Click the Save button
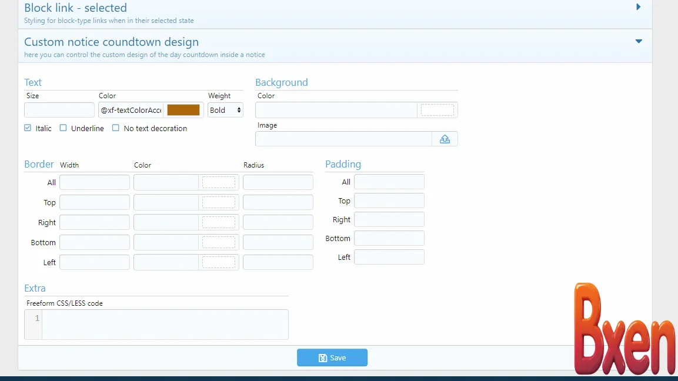This screenshot has height=381, width=678. [x=332, y=357]
